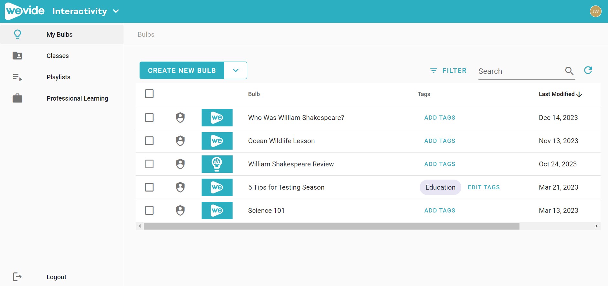
Task: Open the William Shakespeare Review bulb thumbnail
Action: [x=217, y=164]
